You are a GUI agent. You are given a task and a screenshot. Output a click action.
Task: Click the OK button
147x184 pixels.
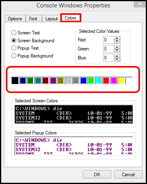click(x=97, y=174)
